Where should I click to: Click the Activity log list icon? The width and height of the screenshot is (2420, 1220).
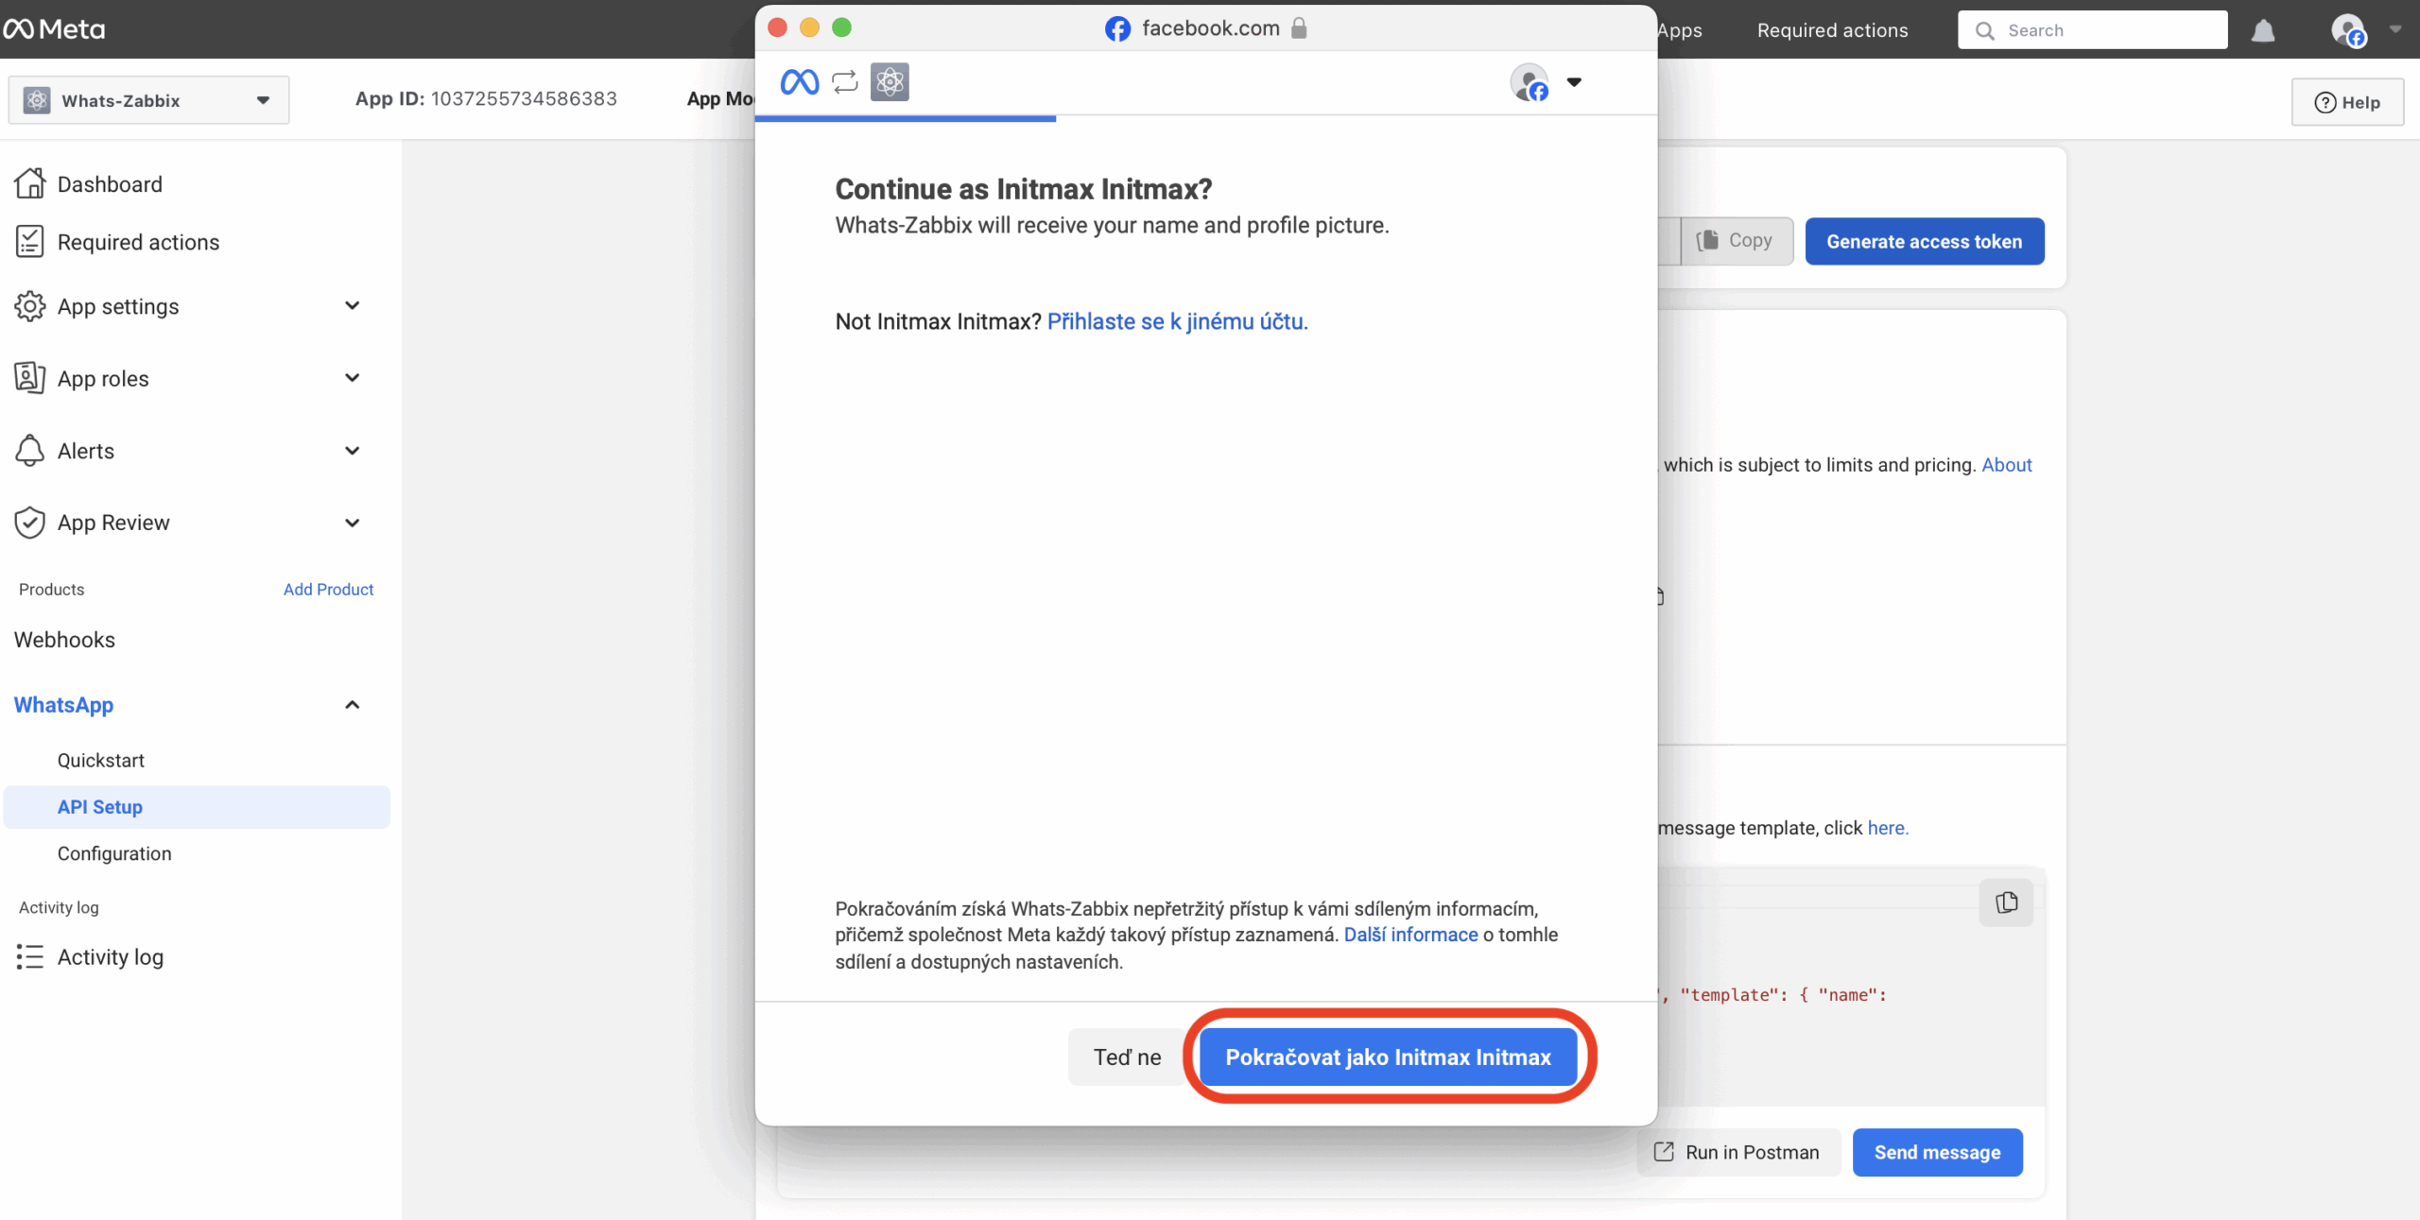(29, 956)
